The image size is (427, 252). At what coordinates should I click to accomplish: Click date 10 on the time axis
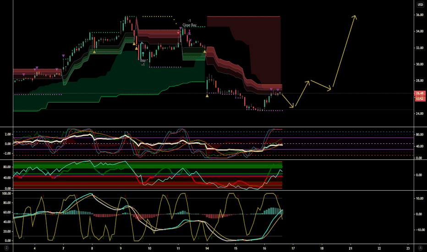(149, 248)
